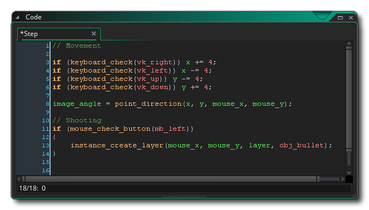Click obj_bullet in line 13

click(x=302, y=146)
